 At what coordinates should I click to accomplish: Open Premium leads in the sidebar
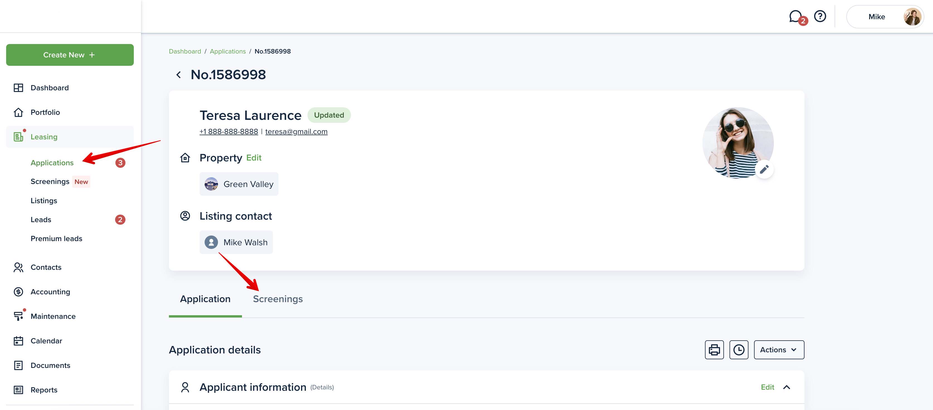tap(57, 238)
